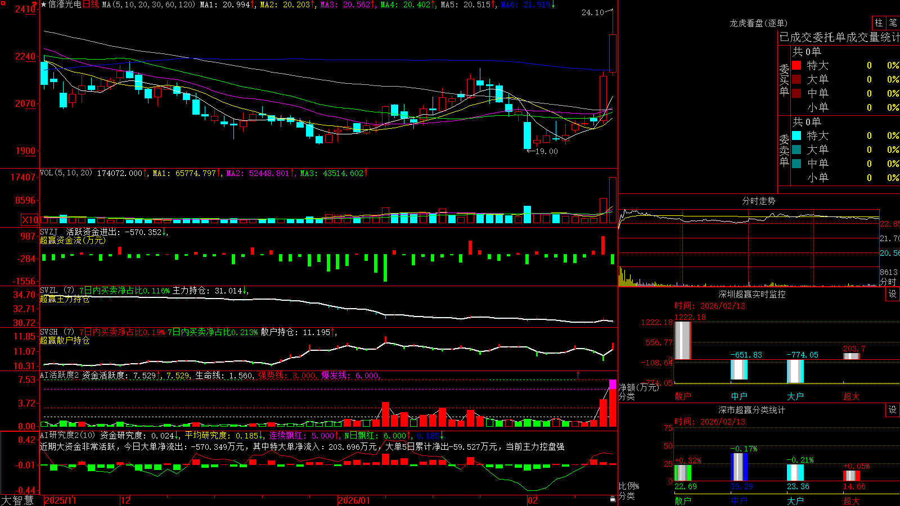
Task: Click the 共0单 count in 委买单
Action: click(x=807, y=51)
